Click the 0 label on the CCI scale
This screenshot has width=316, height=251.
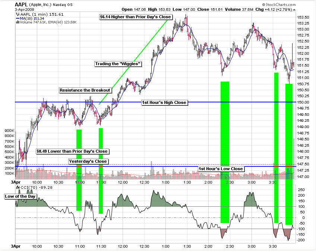[303, 218]
